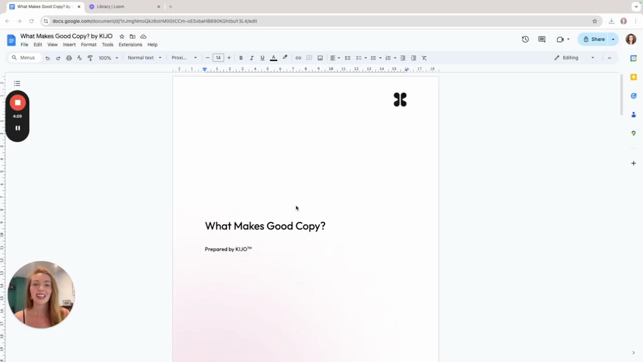This screenshot has width=643, height=362.
Task: Go to Docs home via blue document logo
Action: click(x=11, y=40)
